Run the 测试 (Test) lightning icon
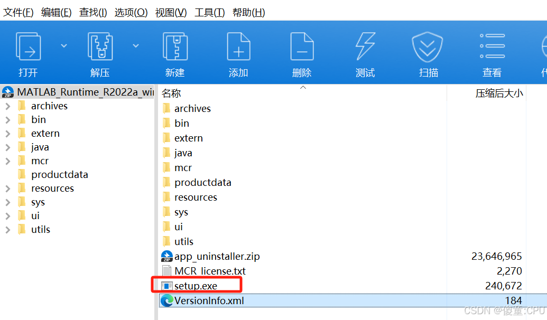 coord(365,46)
